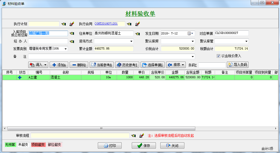This screenshot has height=153, width=280.
Task: Click lookup icon next to 往来单位 field
Action: 138,33
